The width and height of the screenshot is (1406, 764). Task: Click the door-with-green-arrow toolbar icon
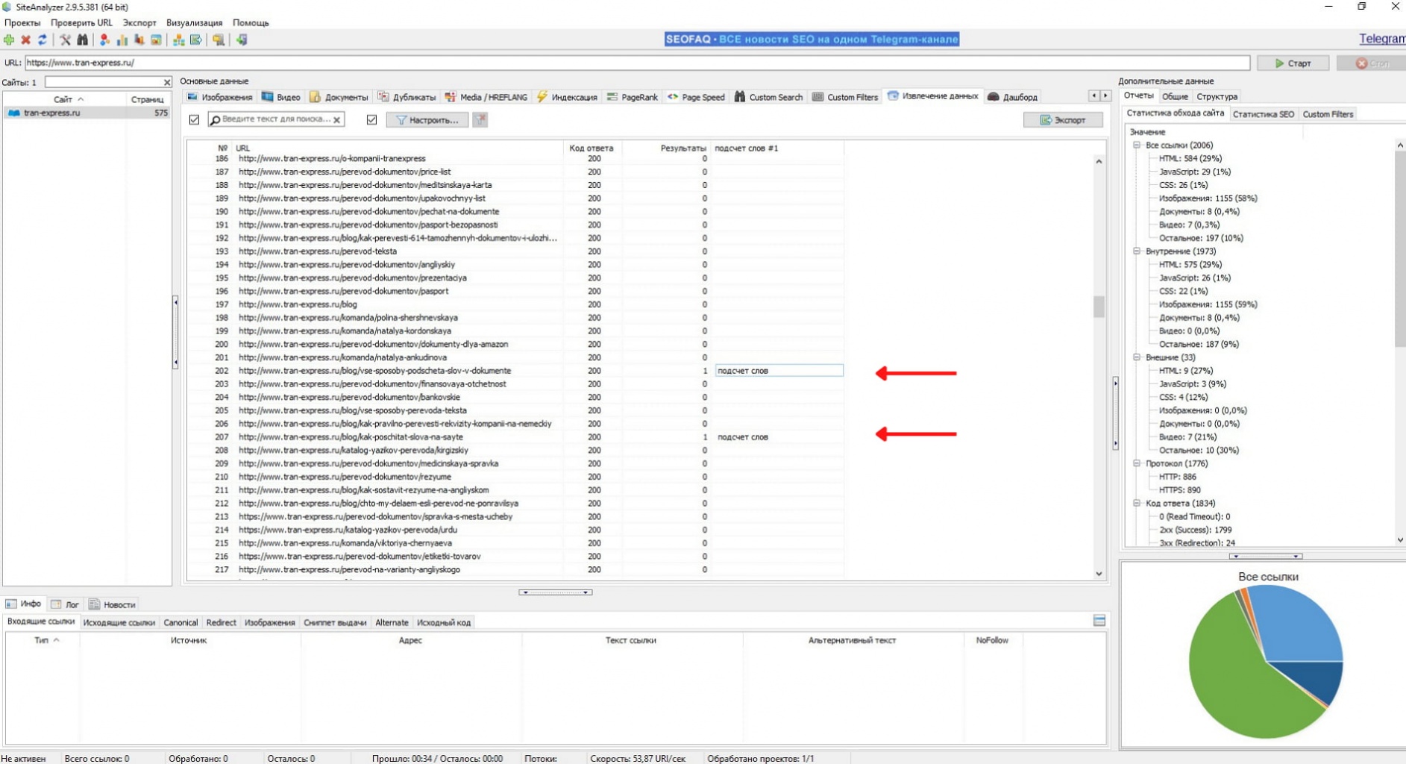(x=242, y=40)
